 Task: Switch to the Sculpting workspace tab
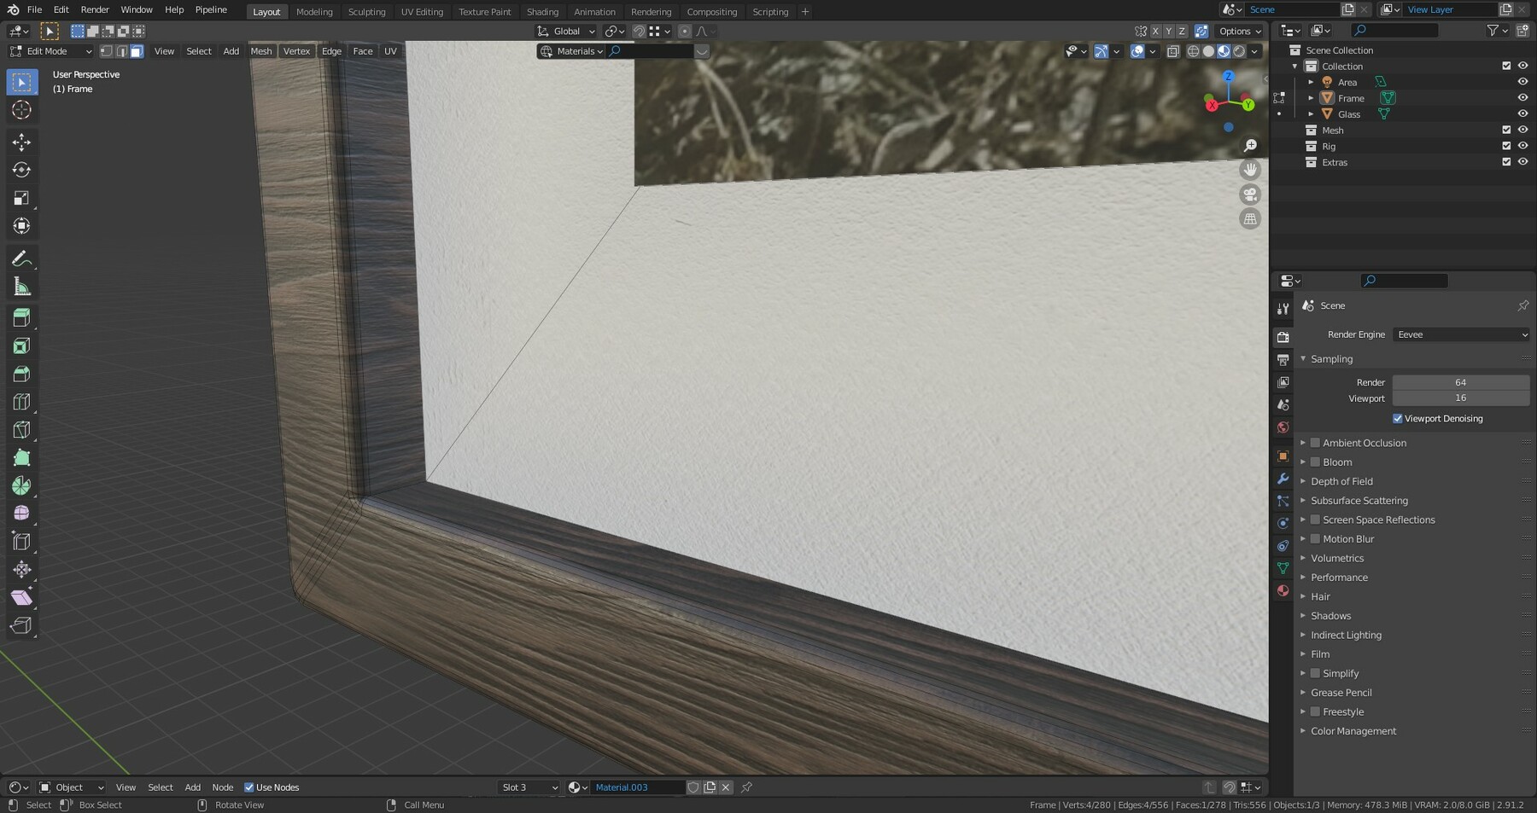pos(366,12)
